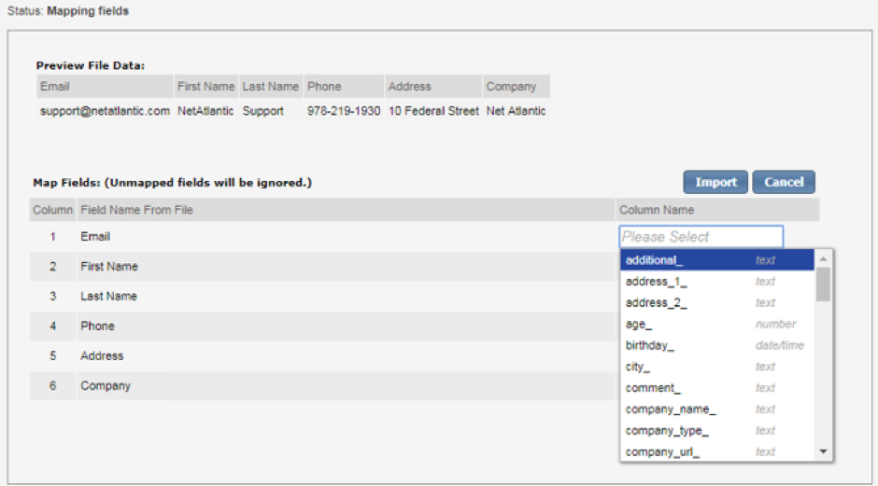Click the dropdown list scrollbar thumb
Screen dimensions: 878x486
tap(823, 284)
